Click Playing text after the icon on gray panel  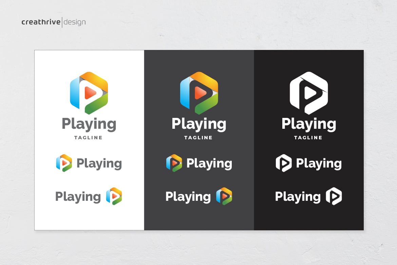tap(209, 164)
